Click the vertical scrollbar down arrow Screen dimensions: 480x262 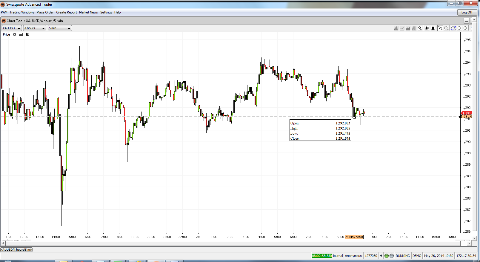coord(474,238)
